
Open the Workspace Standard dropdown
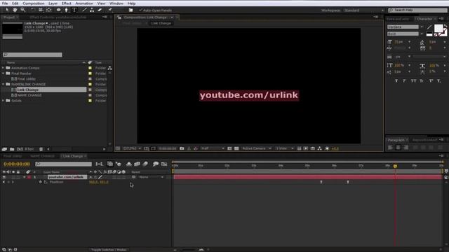pyautogui.click(x=363, y=10)
